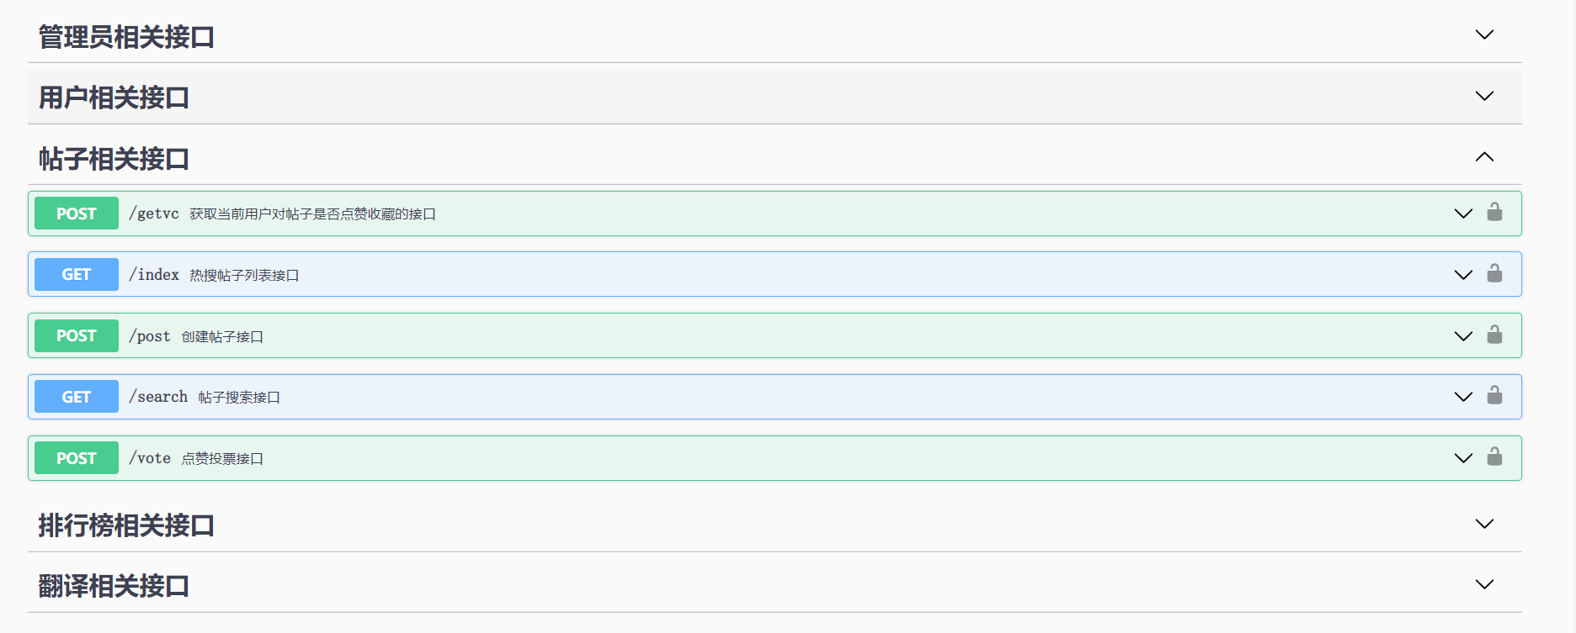Select the 排行榜相关接口 tag heading
This screenshot has height=633, width=1576.
click(x=126, y=525)
